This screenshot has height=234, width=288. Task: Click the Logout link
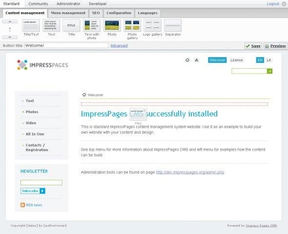tap(273, 4)
